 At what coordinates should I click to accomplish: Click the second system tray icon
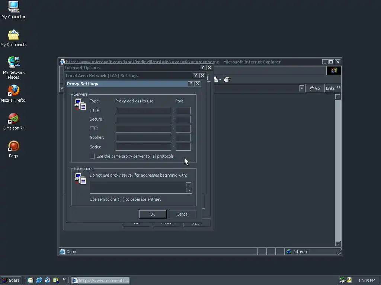(x=349, y=280)
